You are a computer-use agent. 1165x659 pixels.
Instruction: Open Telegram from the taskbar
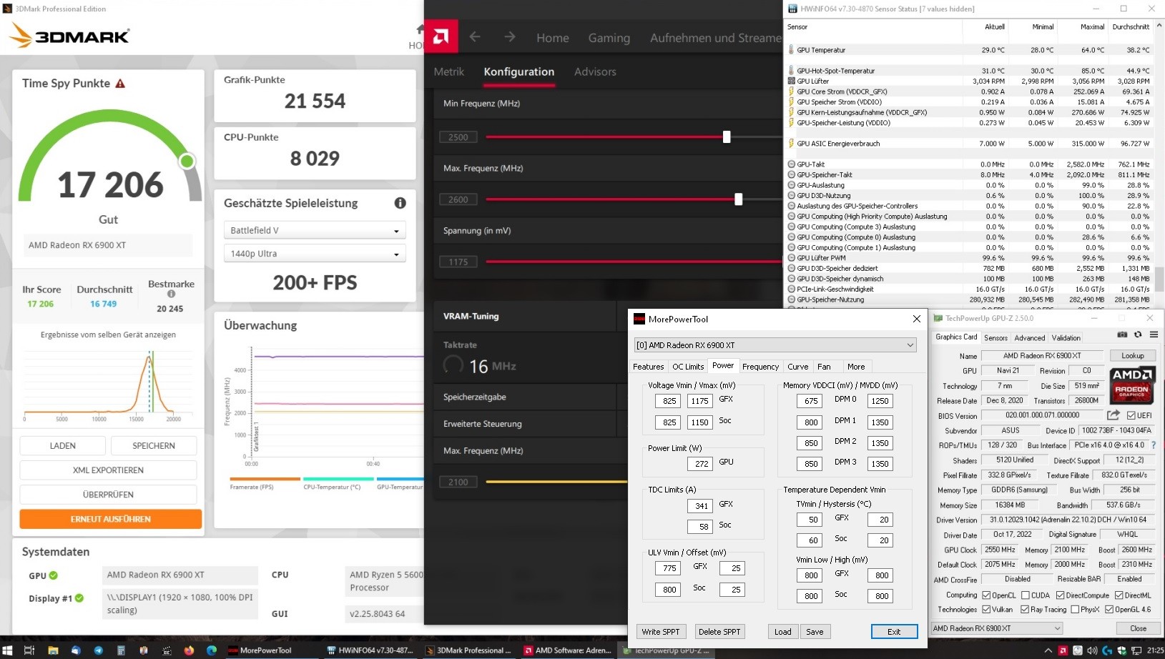(98, 650)
